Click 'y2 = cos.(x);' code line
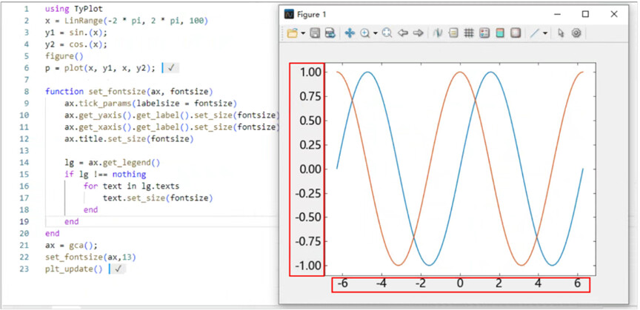Image resolution: width=640 pixels, height=310 pixels. click(76, 44)
